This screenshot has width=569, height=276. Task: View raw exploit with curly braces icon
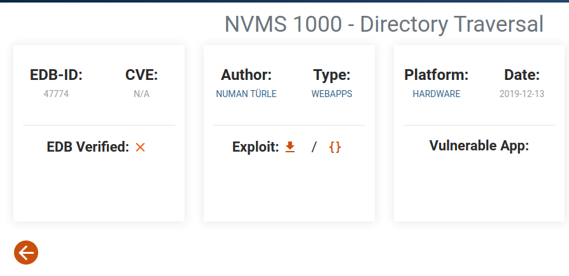335,147
